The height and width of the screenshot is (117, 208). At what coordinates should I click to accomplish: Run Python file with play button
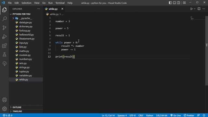(191, 9)
